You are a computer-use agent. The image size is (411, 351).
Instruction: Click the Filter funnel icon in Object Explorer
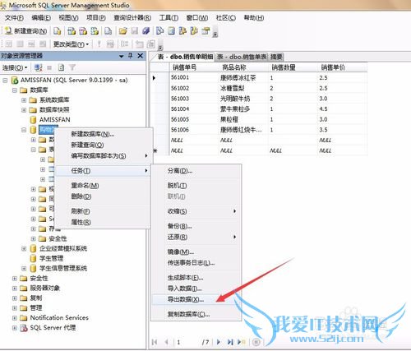pyautogui.click(x=72, y=67)
